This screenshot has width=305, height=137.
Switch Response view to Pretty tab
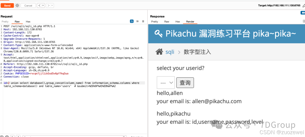click(154, 21)
